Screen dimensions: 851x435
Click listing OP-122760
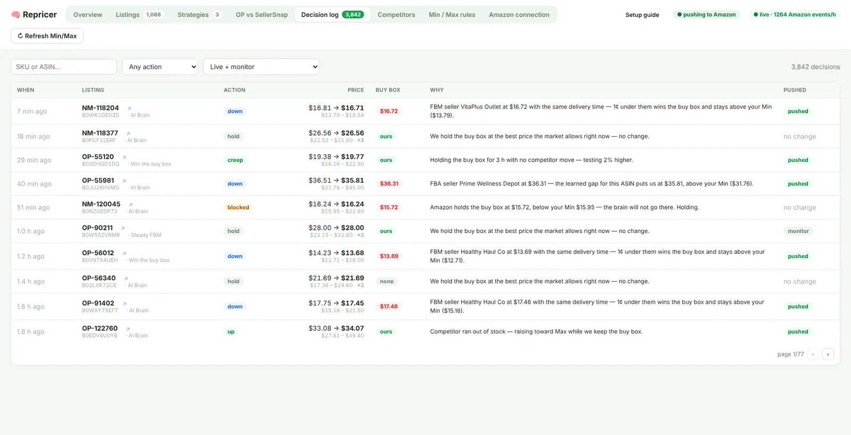(100, 328)
